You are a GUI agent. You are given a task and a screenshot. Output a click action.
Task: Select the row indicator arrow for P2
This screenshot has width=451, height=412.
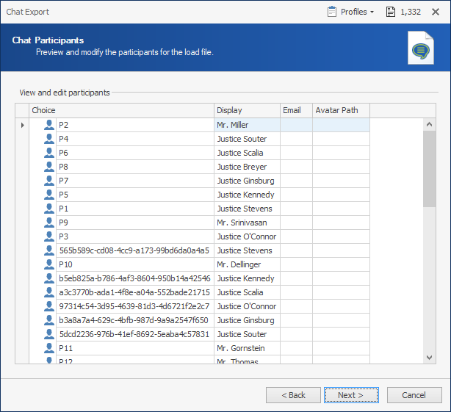tap(22, 125)
